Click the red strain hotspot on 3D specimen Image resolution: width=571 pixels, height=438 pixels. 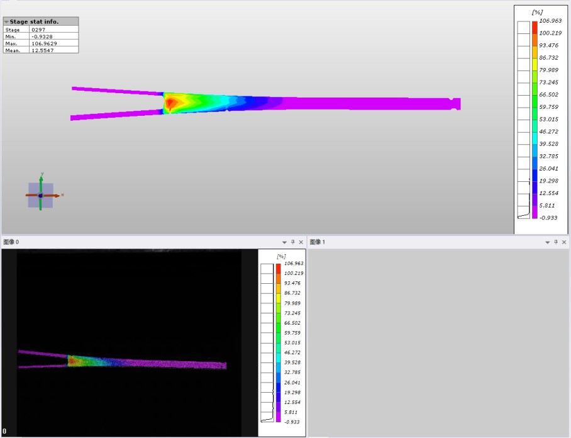point(171,102)
